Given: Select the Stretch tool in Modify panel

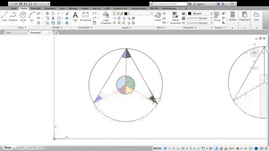Looking at the screenshot, I should tap(47, 23).
